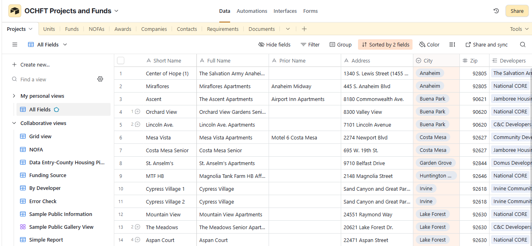Open the Automations tab
The image size is (532, 246).
pos(252,11)
